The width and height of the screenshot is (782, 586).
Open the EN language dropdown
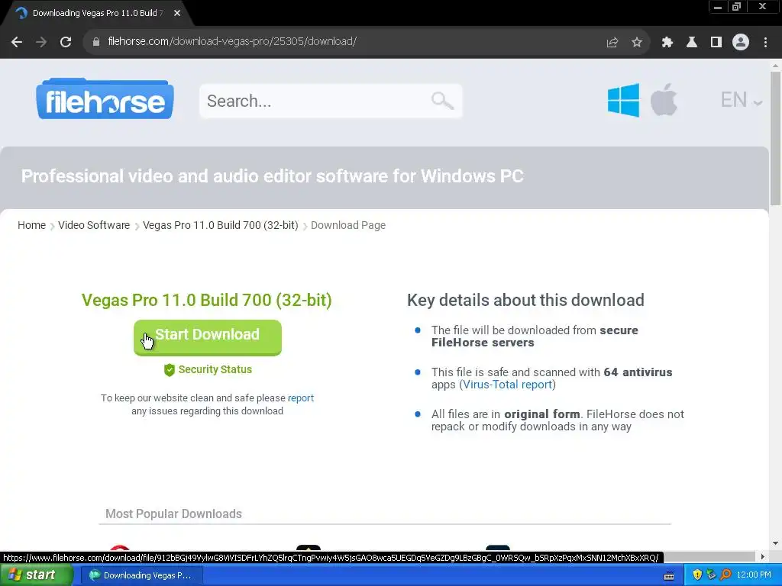(741, 100)
